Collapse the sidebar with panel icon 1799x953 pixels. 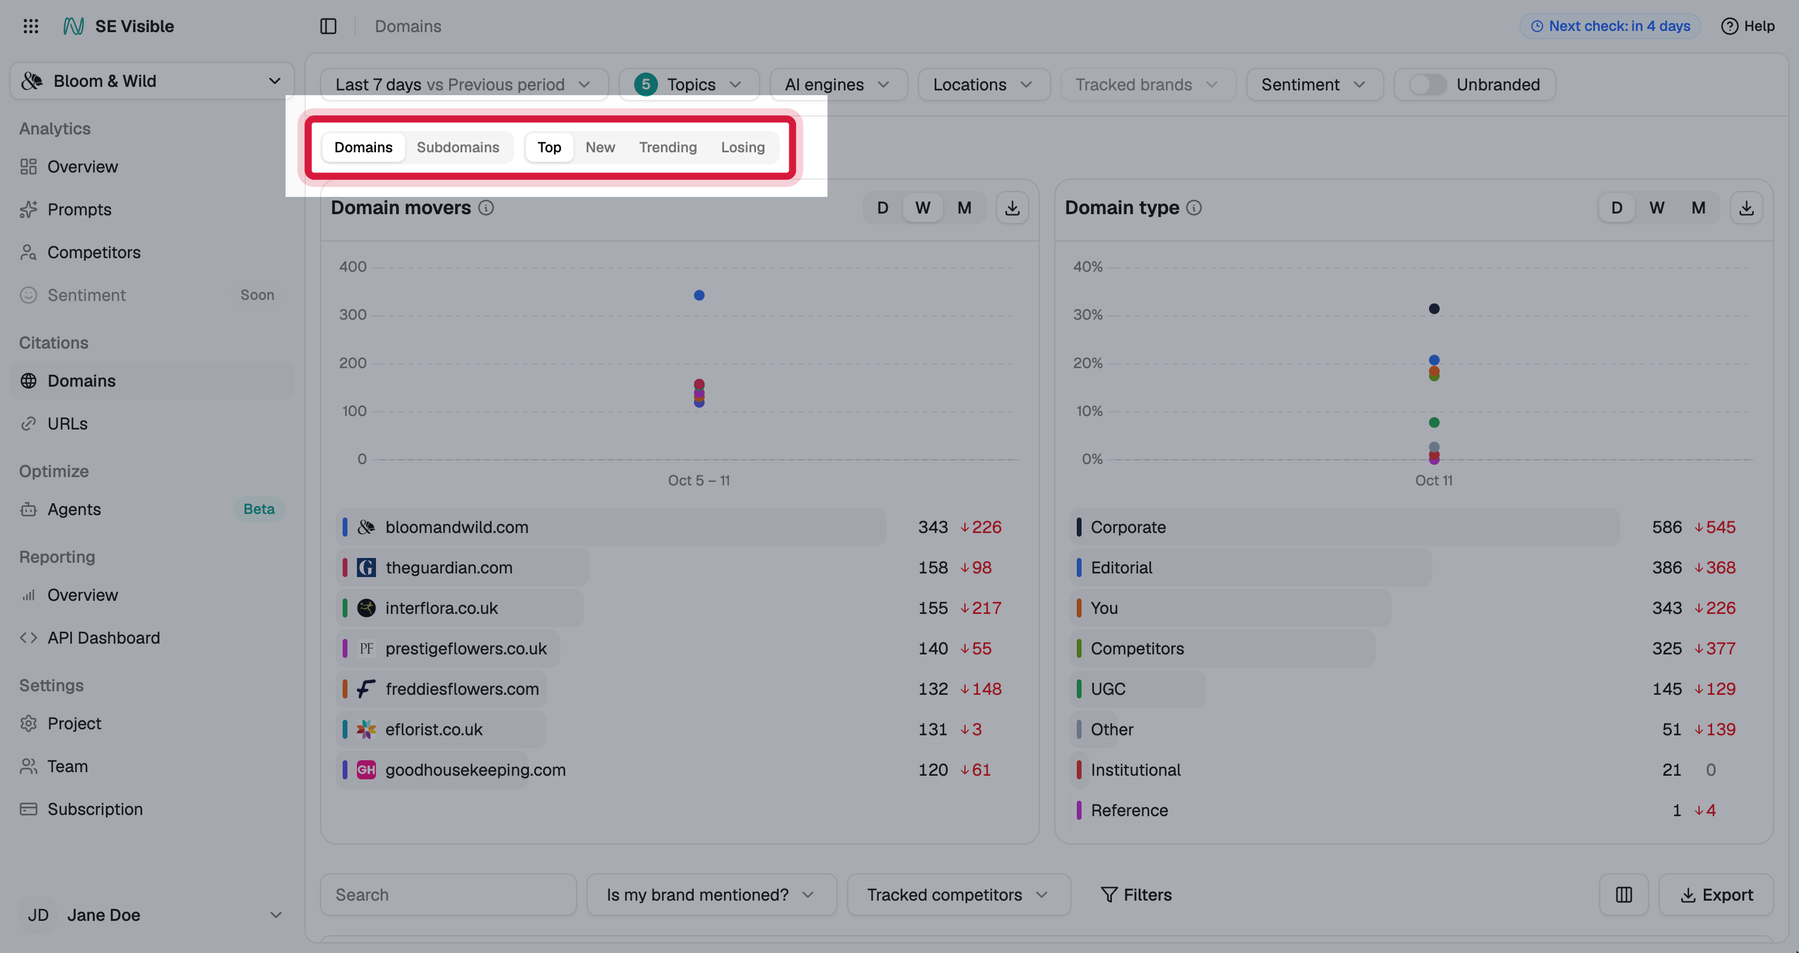328,26
